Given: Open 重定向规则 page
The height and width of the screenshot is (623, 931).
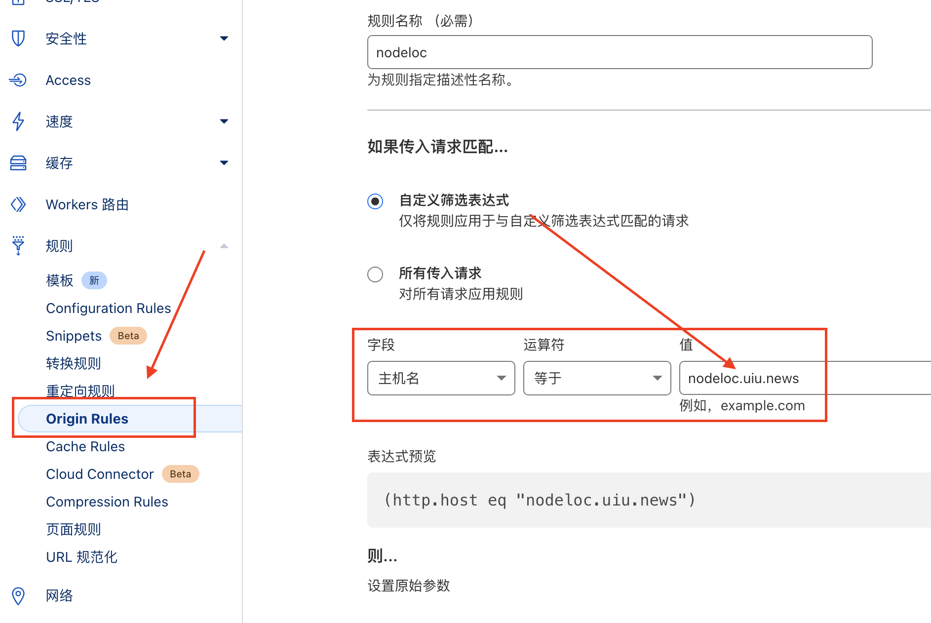Looking at the screenshot, I should tap(80, 391).
